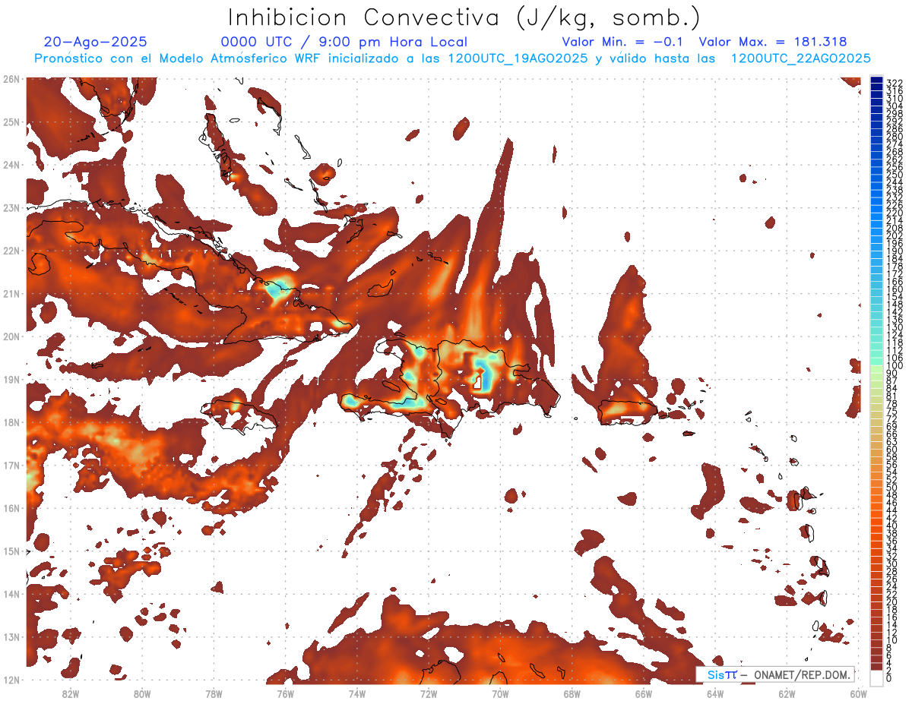Screen dimensions: 912x704
Task: Click the darkest blue swatch beside 322
Action: [876, 80]
